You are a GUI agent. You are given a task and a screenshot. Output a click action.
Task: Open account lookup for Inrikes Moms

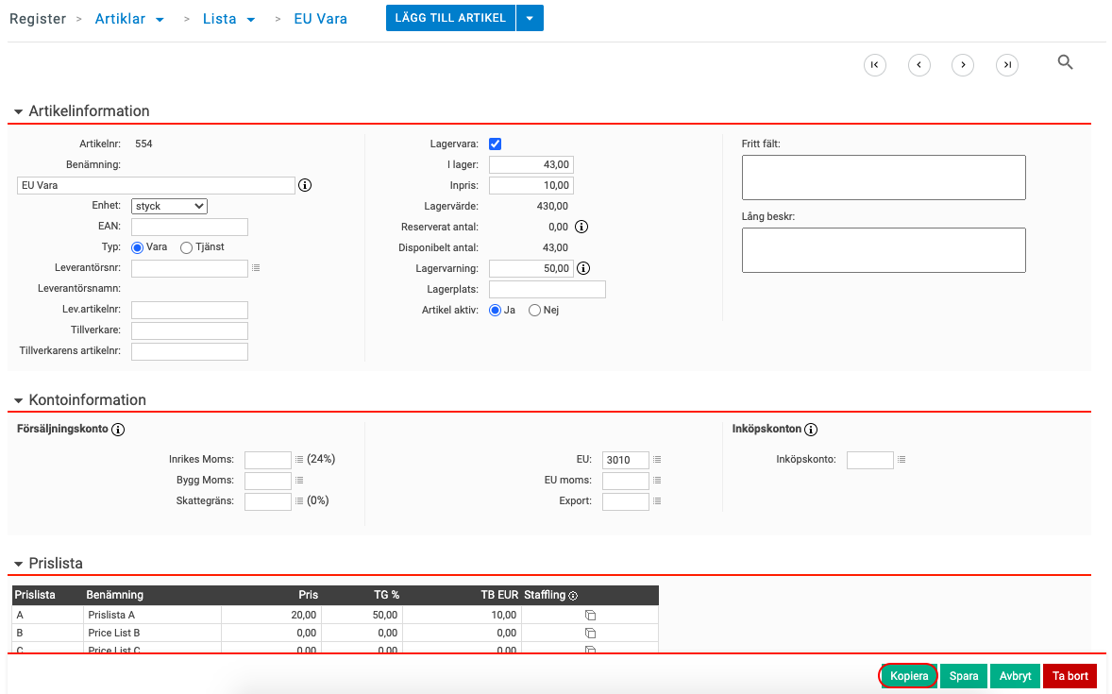pos(299,460)
